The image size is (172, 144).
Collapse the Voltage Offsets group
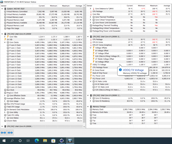(91, 48)
